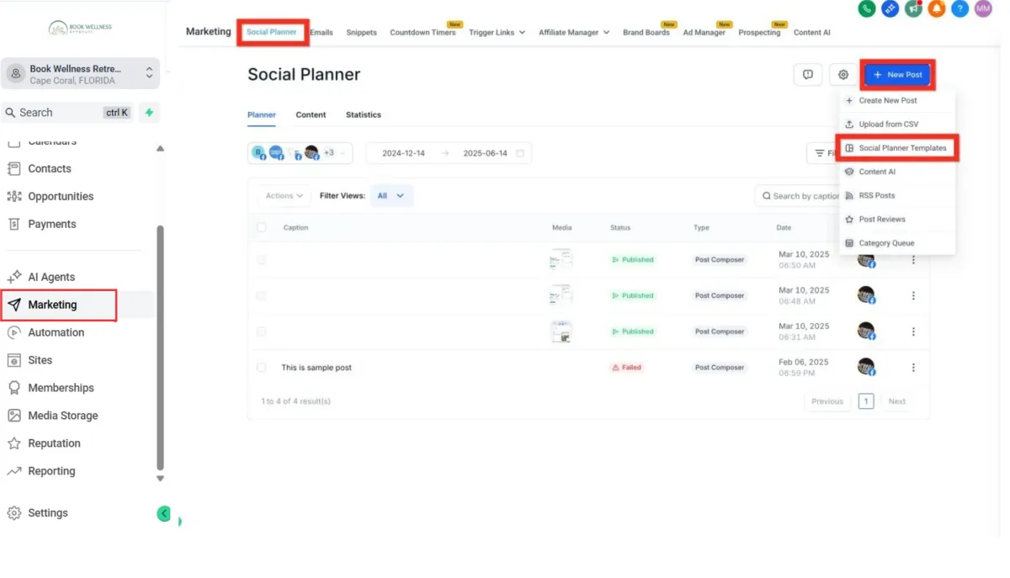The width and height of the screenshot is (1010, 578).
Task: Click the sidebar Search field
Action: pos(67,112)
